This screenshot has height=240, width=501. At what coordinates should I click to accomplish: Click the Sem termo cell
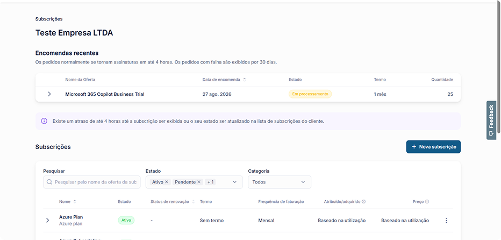click(212, 221)
